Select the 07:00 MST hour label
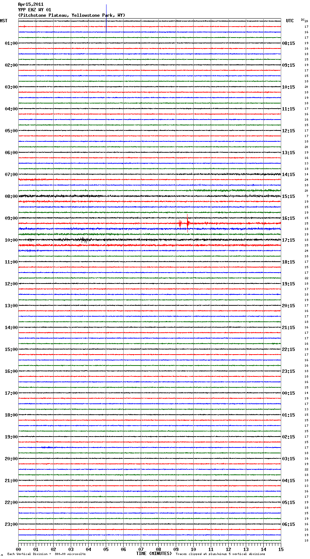Image resolution: width=310 pixels, height=559 pixels. [11, 175]
